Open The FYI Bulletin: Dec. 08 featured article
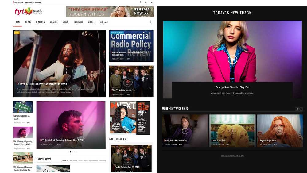Image resolution: width=307 pixels, height=173 pixels. [124, 90]
